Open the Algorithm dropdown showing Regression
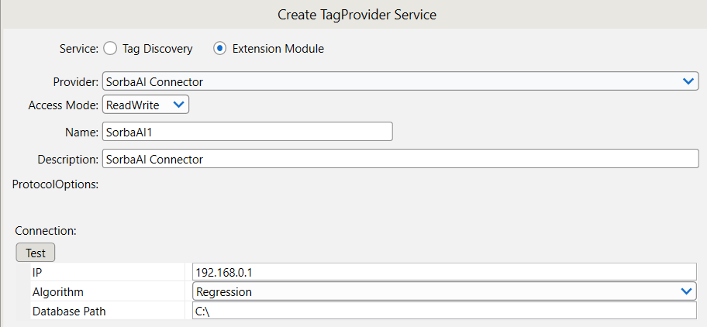707x327 pixels. (x=434, y=291)
